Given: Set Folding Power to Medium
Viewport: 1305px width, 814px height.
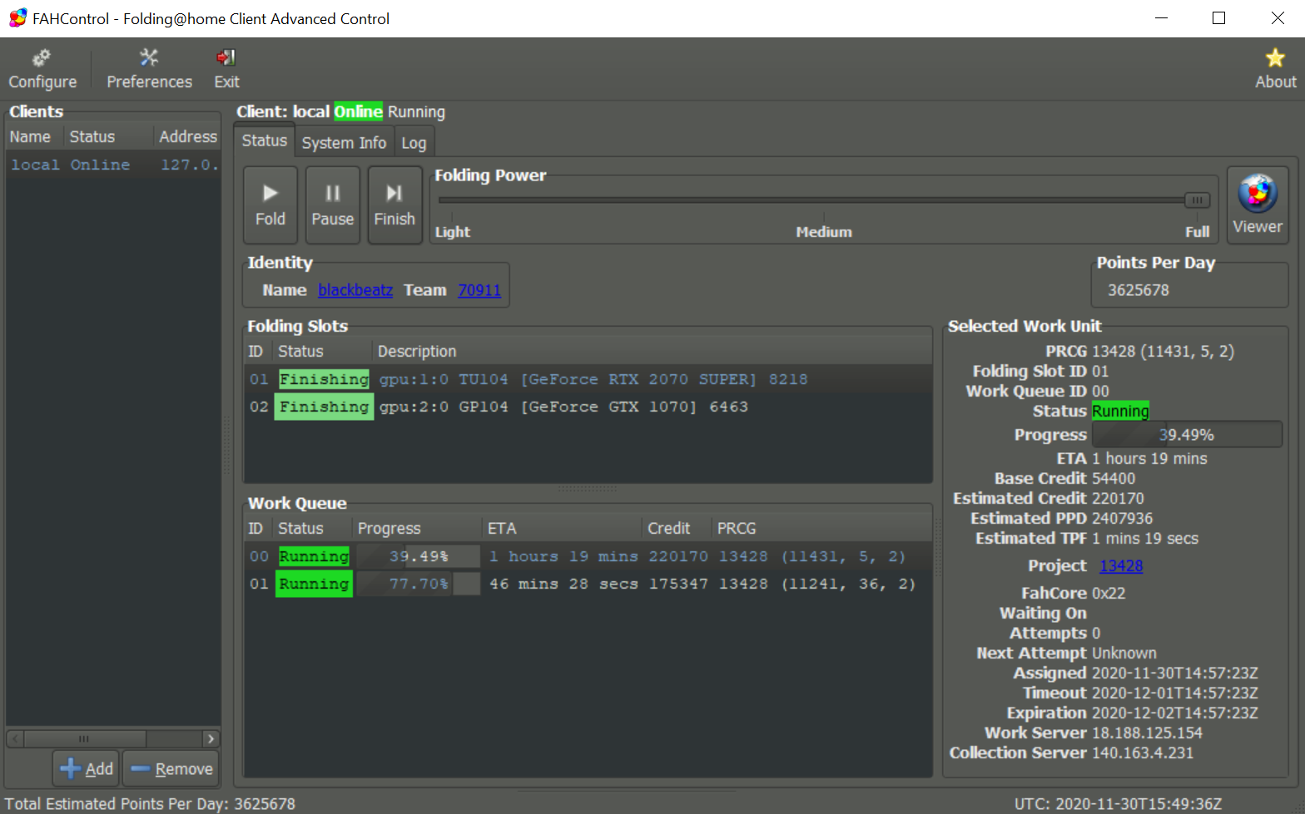Looking at the screenshot, I should (824, 232).
